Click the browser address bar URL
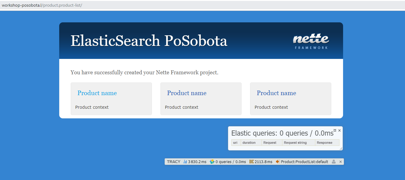Viewport: 405px width, 180px height. 42,5
